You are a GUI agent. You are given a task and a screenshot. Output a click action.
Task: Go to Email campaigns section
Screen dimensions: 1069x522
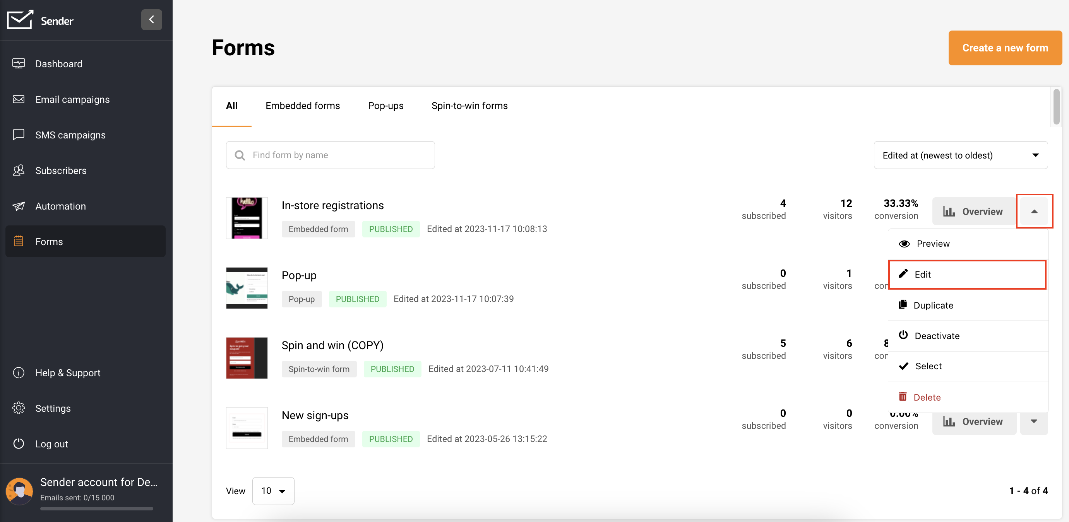point(72,99)
